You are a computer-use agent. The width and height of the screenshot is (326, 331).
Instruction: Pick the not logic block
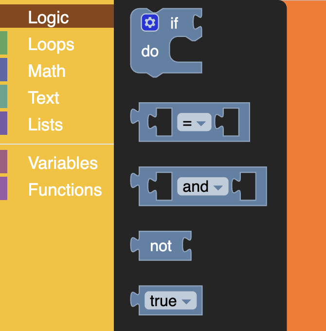[161, 246]
